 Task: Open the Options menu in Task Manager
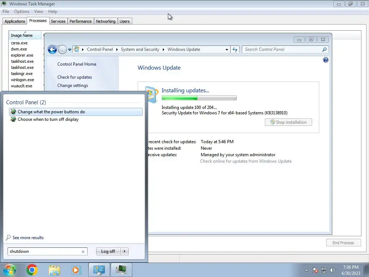pyautogui.click(x=21, y=12)
